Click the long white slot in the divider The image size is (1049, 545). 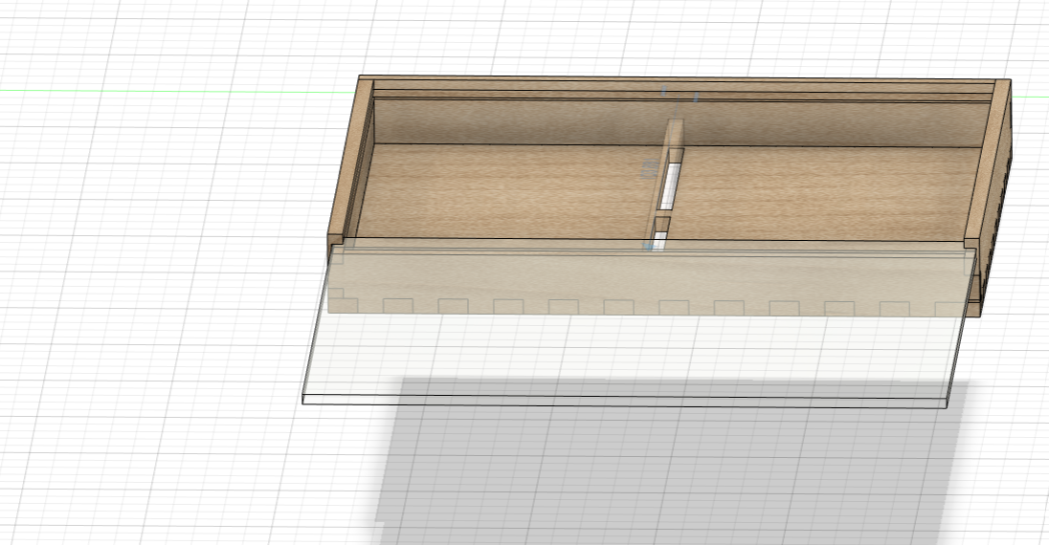(x=670, y=185)
